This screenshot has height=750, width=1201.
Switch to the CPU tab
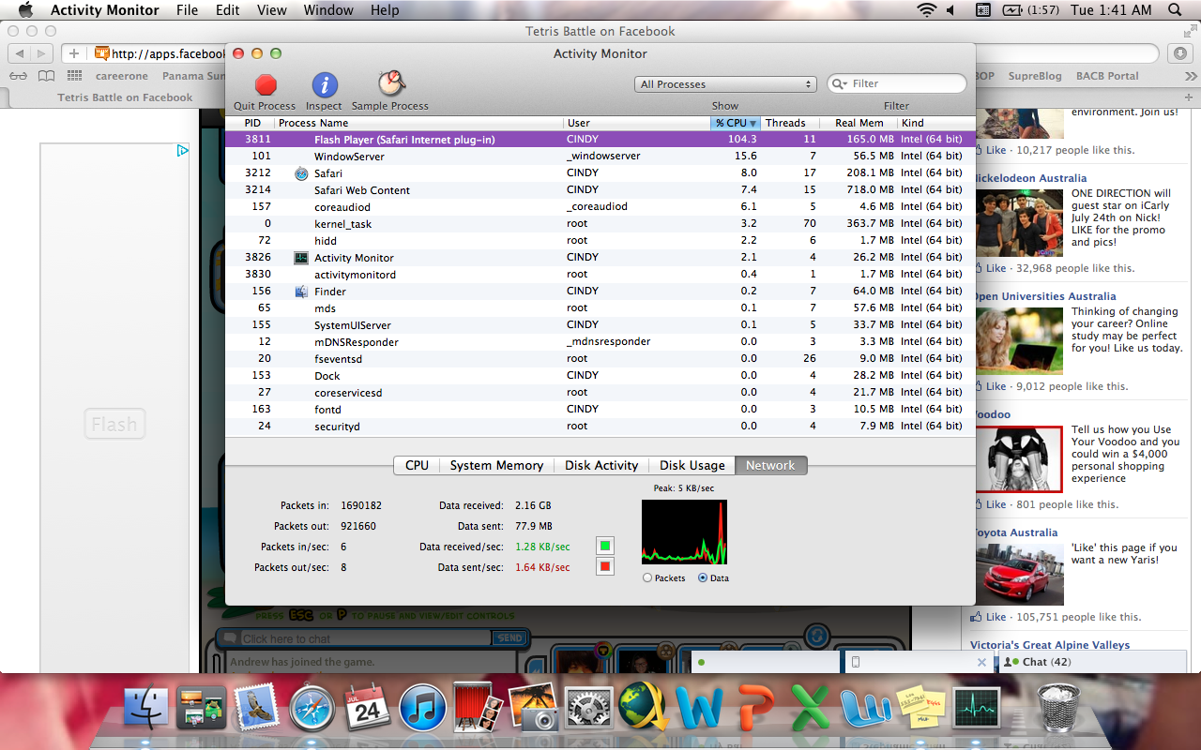(x=417, y=465)
